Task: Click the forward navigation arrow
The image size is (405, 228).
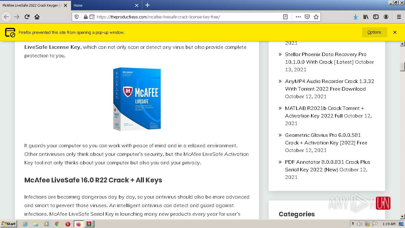Action: click(x=17, y=17)
